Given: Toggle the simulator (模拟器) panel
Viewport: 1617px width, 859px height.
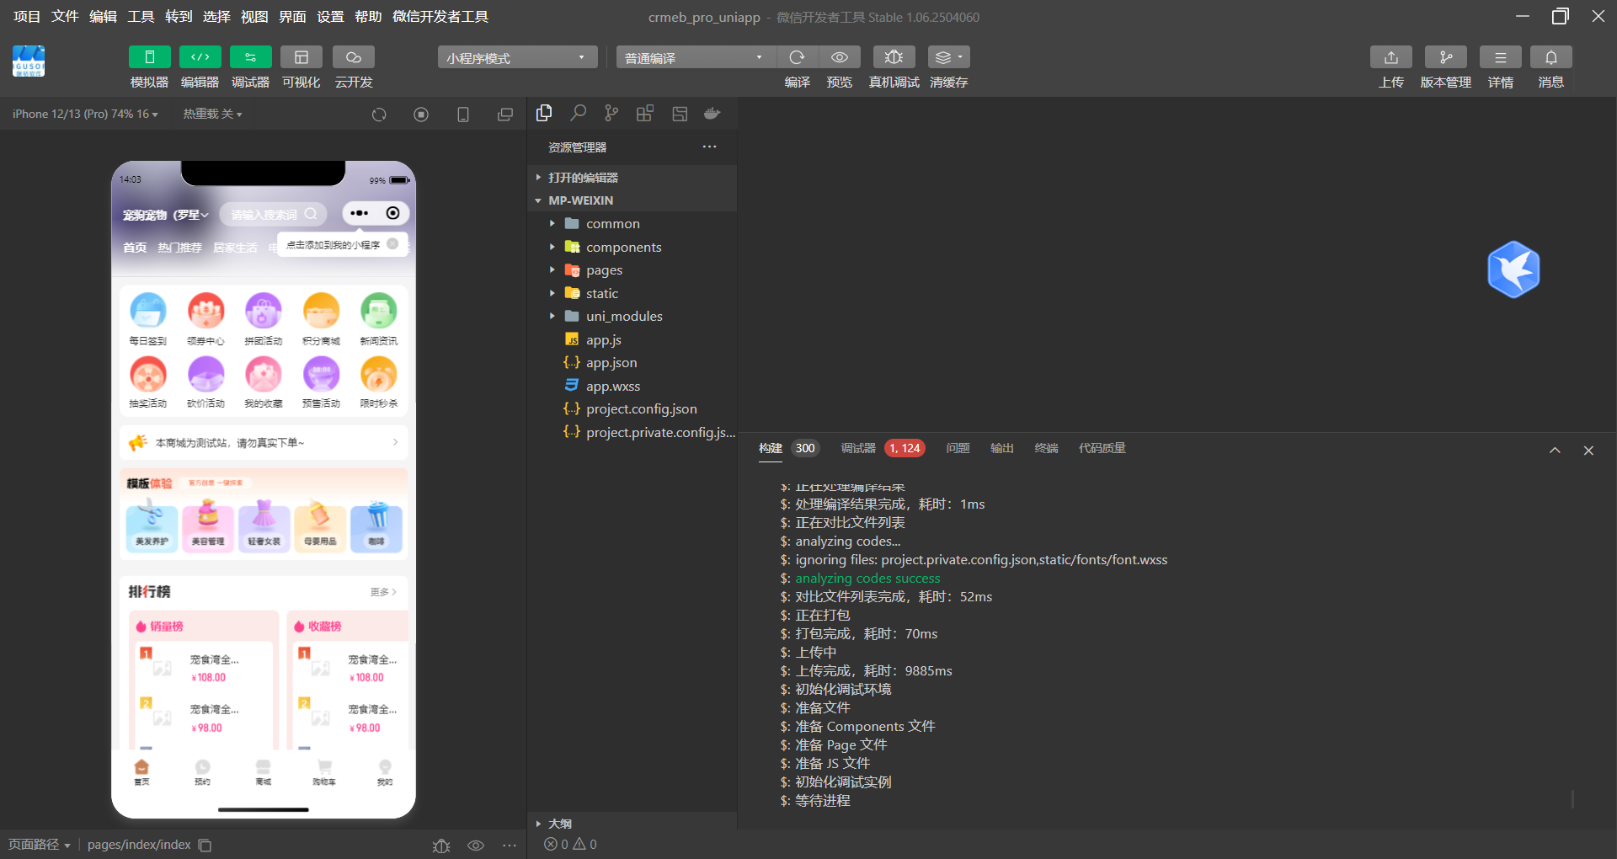Looking at the screenshot, I should (149, 57).
